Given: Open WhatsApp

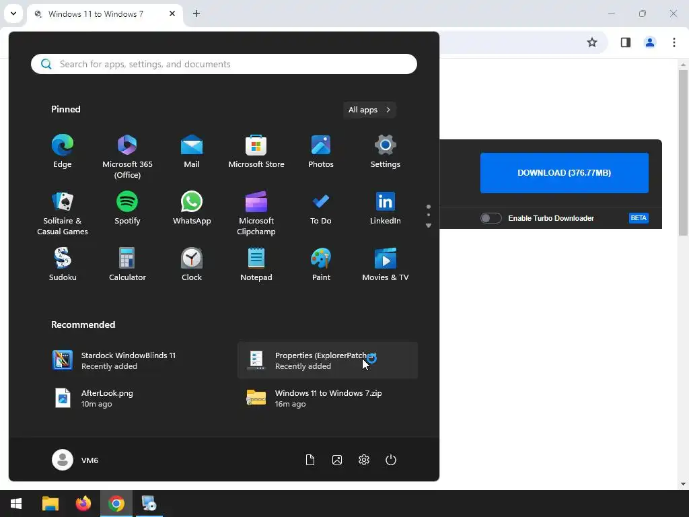Looking at the screenshot, I should coord(192,209).
